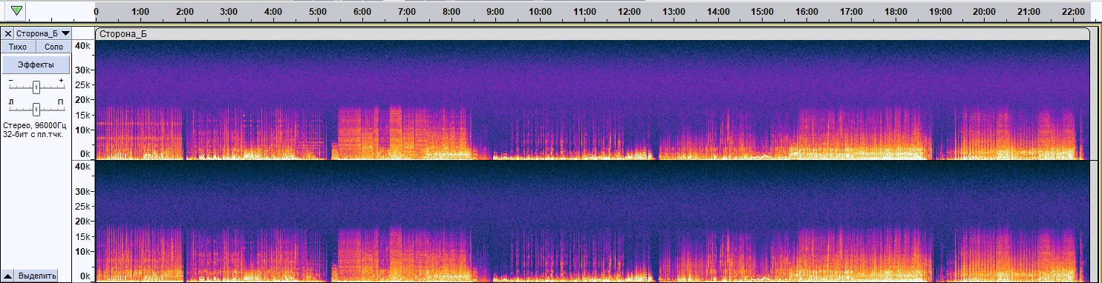Click the minus sign beside the gain slider
Image resolution: width=1102 pixels, height=283 pixels.
tap(11, 79)
